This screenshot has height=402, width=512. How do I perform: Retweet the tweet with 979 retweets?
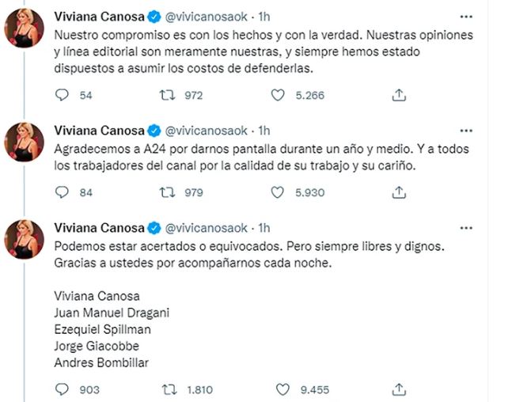[167, 192]
